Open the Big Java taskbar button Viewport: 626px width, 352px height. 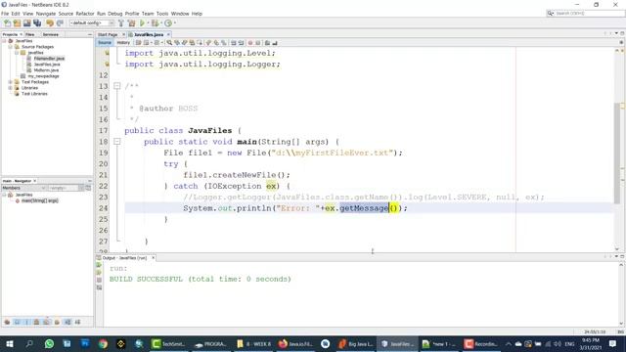[x=356, y=343]
